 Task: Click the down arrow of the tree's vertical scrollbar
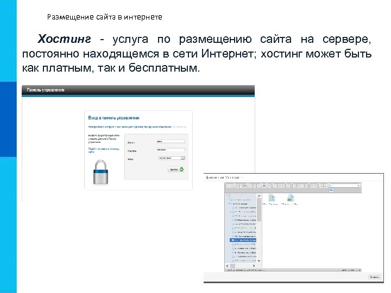[259, 261]
